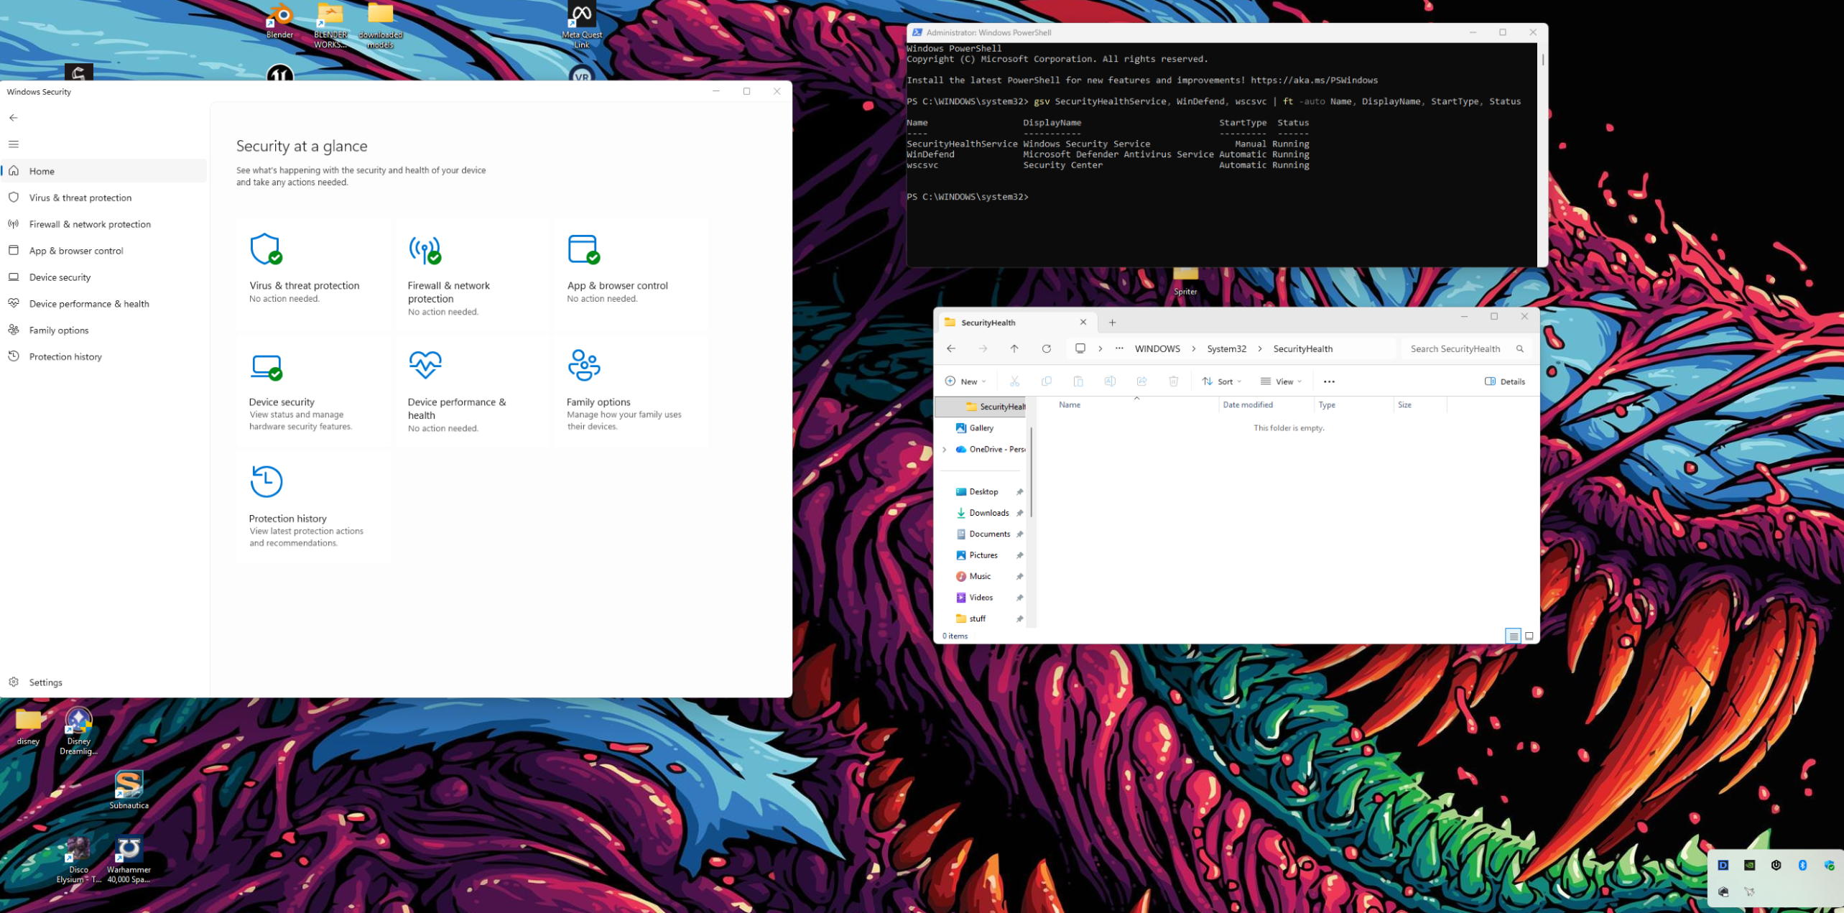Open the Sort dropdown menu

(1222, 381)
